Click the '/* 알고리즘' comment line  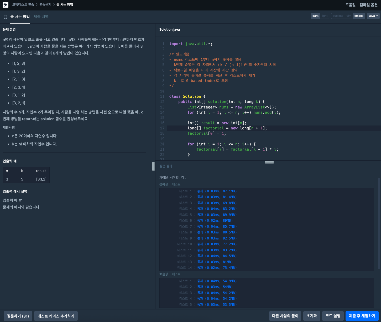[179, 54]
